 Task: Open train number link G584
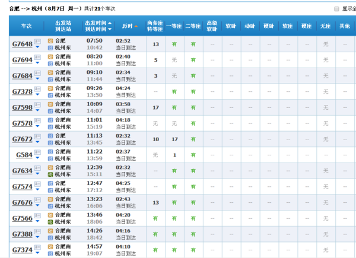(x=24, y=155)
